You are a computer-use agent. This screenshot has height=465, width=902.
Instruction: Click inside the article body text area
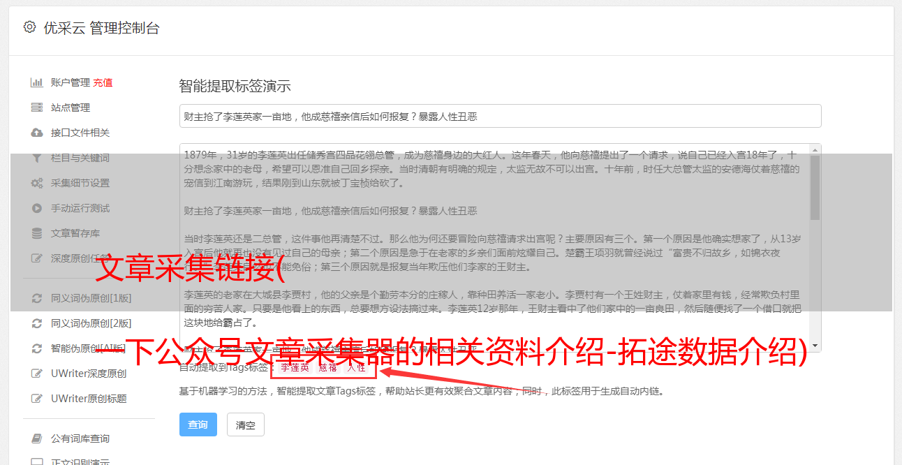tap(494, 247)
